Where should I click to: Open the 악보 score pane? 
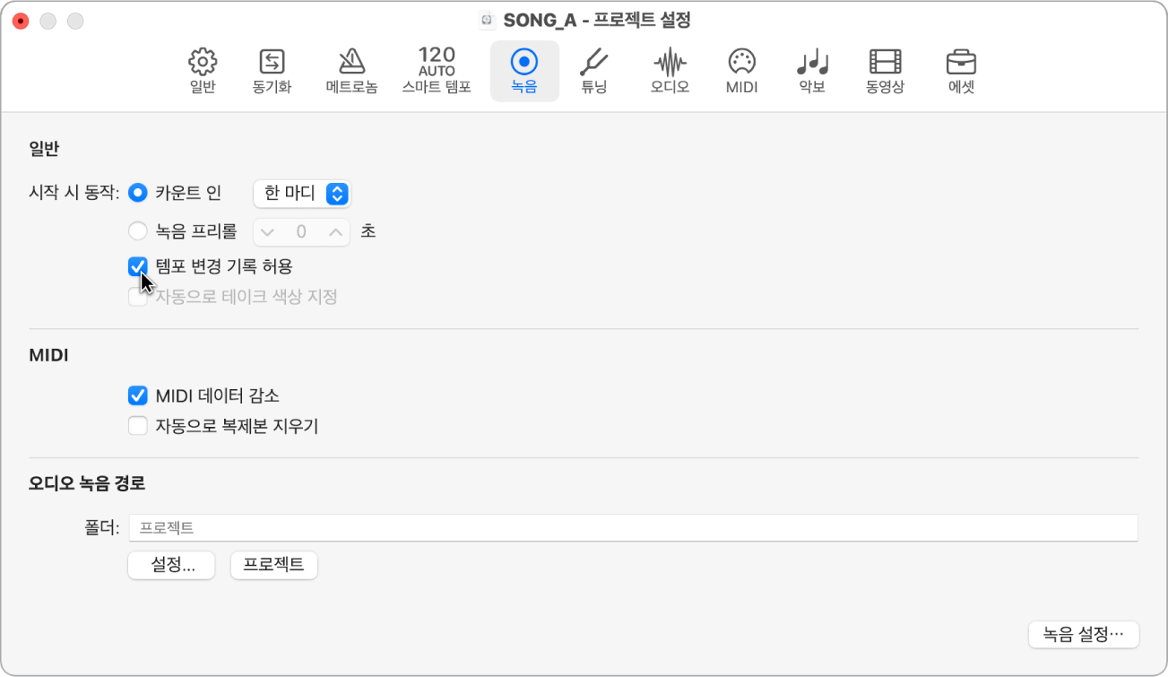(812, 71)
